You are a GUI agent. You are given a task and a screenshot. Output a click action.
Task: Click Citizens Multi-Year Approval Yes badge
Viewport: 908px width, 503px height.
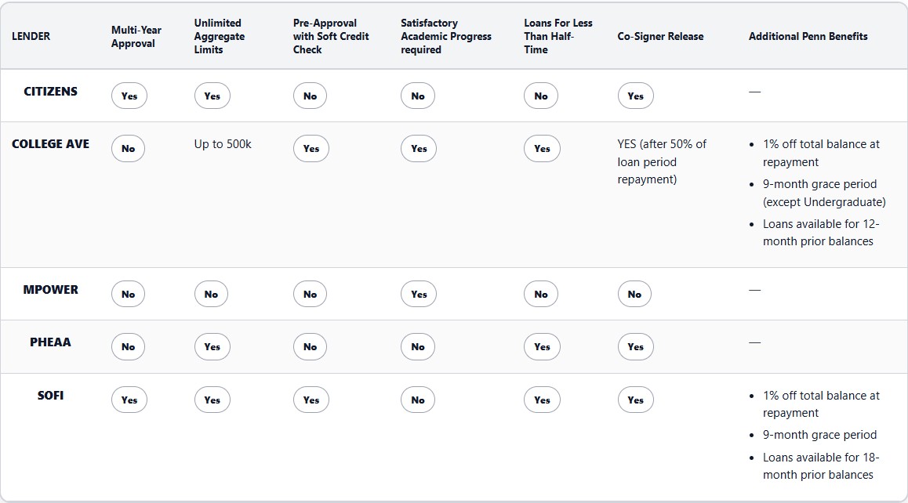click(x=129, y=96)
